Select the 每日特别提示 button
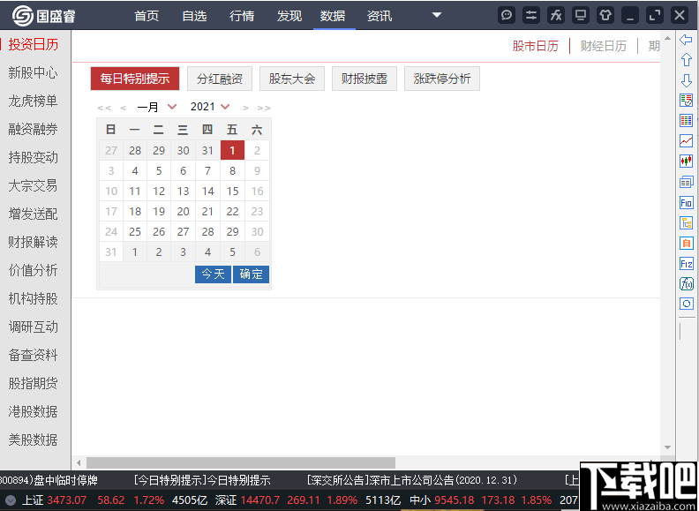Image resolution: width=699 pixels, height=511 pixels. [x=135, y=79]
